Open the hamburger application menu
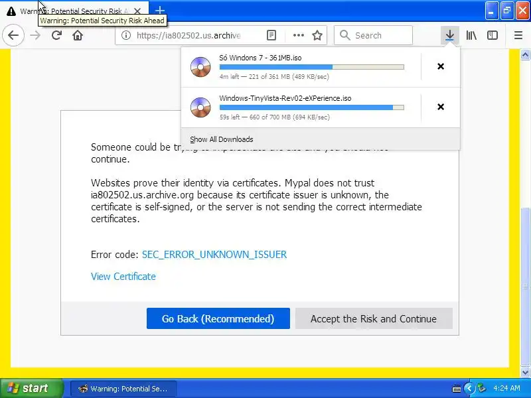The height and width of the screenshot is (398, 531). pyautogui.click(x=518, y=35)
